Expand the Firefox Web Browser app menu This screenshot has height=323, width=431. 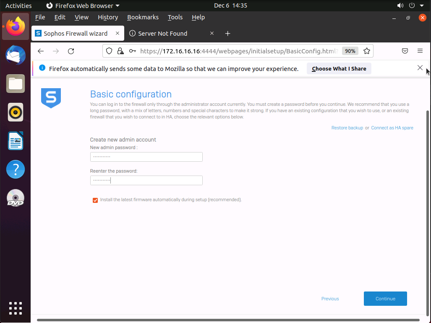tap(83, 6)
